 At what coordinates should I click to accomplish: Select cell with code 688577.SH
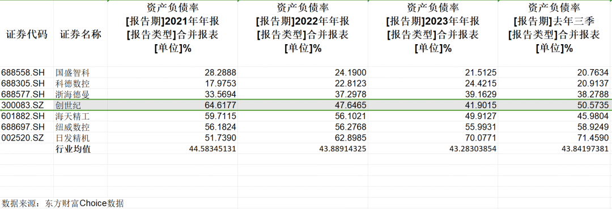point(27,94)
